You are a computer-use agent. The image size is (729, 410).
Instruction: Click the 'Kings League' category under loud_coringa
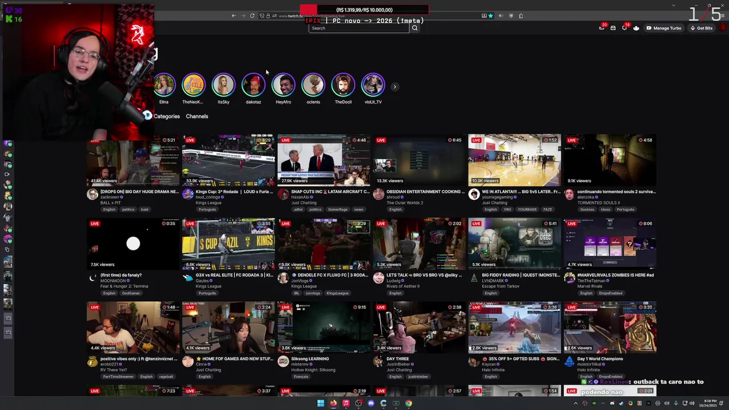point(208,203)
